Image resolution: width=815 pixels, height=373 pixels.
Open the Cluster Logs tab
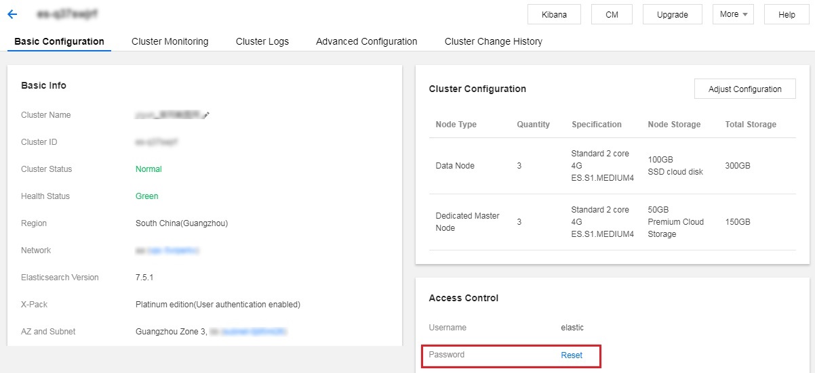coord(262,41)
